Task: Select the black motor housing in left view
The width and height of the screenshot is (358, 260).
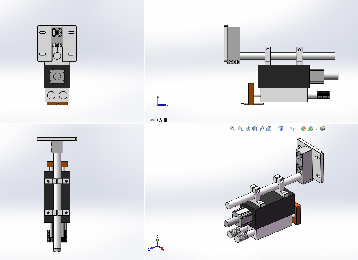Action: click(x=284, y=77)
